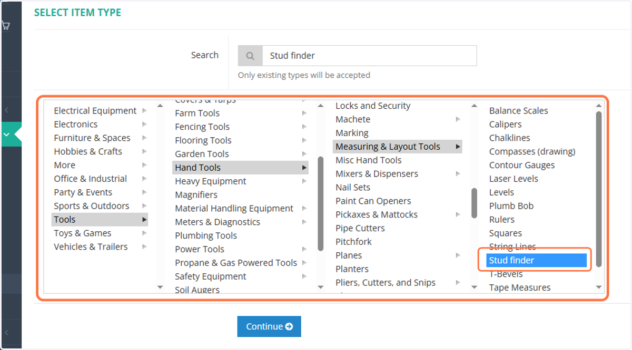
Task: Expand arrow next to Pickaxes & Mattocks
Action: click(x=458, y=215)
